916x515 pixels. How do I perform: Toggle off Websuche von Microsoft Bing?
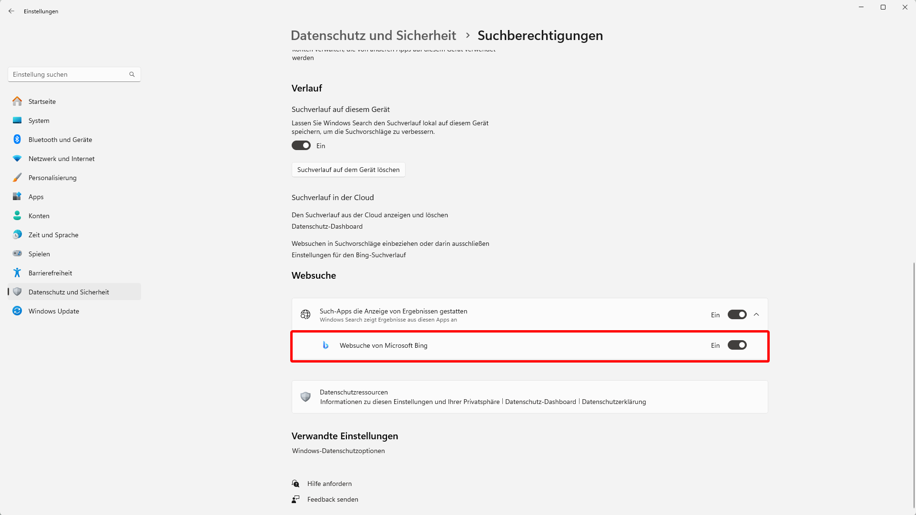point(737,345)
